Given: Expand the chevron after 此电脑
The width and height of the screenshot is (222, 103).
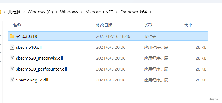Looking at the screenshot, I should [x=24, y=12].
